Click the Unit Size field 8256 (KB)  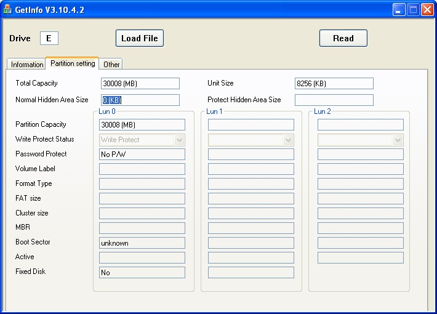point(334,83)
